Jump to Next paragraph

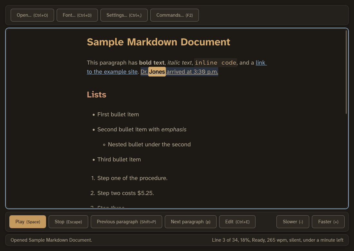[191, 222]
